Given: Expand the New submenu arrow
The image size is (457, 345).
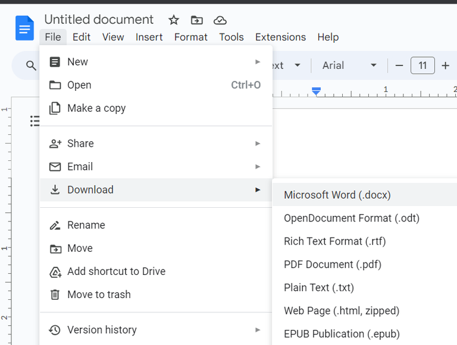Looking at the screenshot, I should click(x=258, y=62).
